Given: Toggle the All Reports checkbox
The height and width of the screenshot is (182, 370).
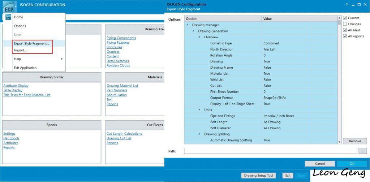Looking at the screenshot, I should coord(345,36).
